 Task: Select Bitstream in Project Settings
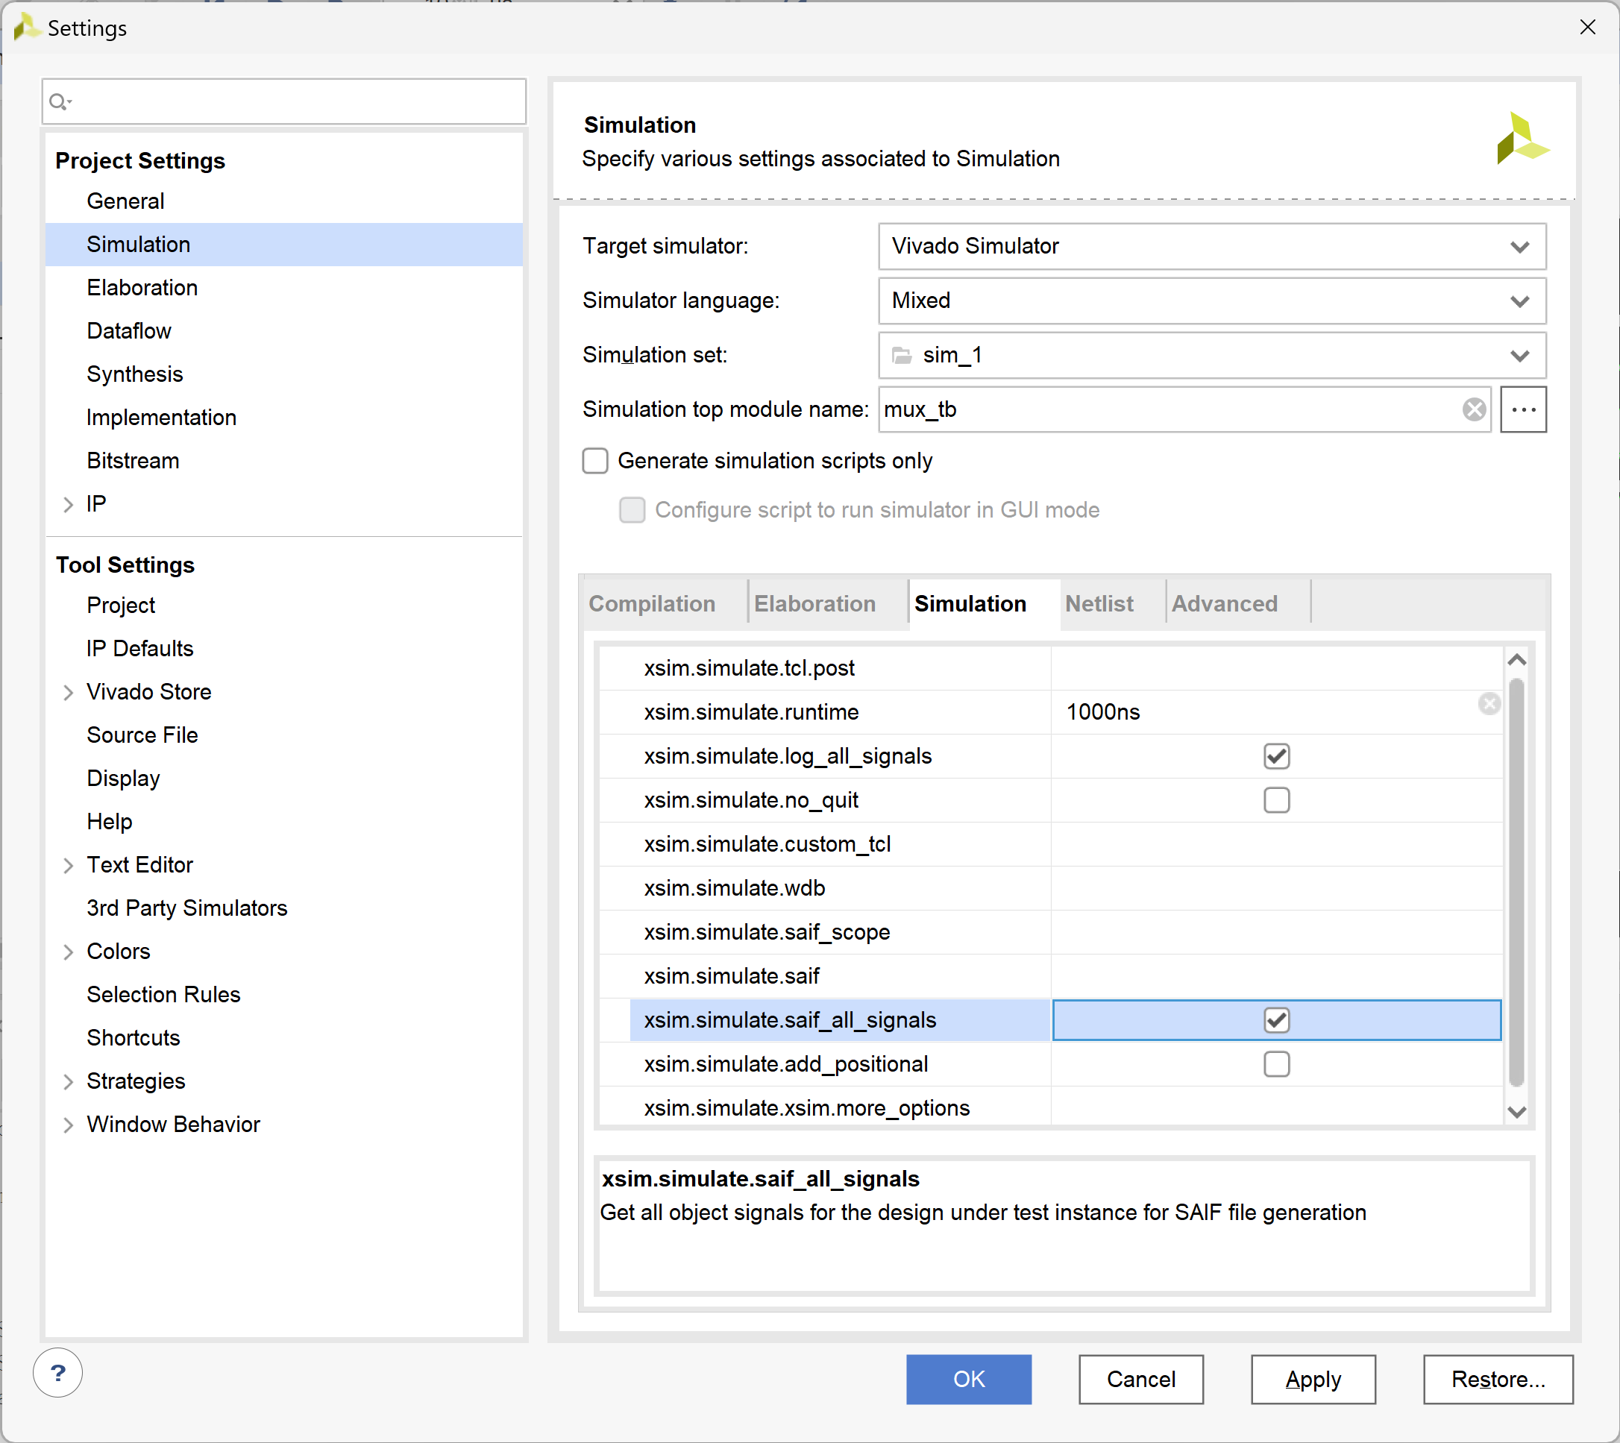tap(284, 461)
